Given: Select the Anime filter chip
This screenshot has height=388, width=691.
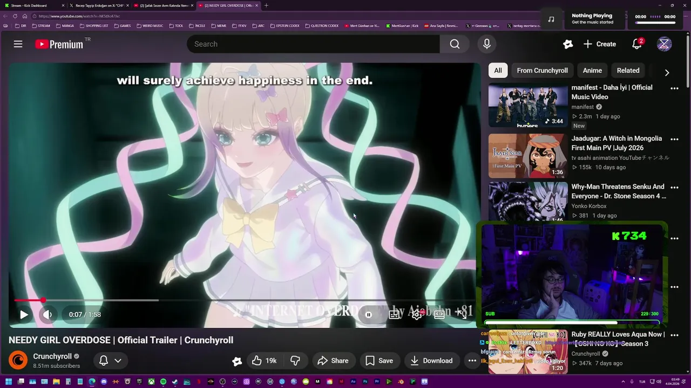Looking at the screenshot, I should [592, 71].
